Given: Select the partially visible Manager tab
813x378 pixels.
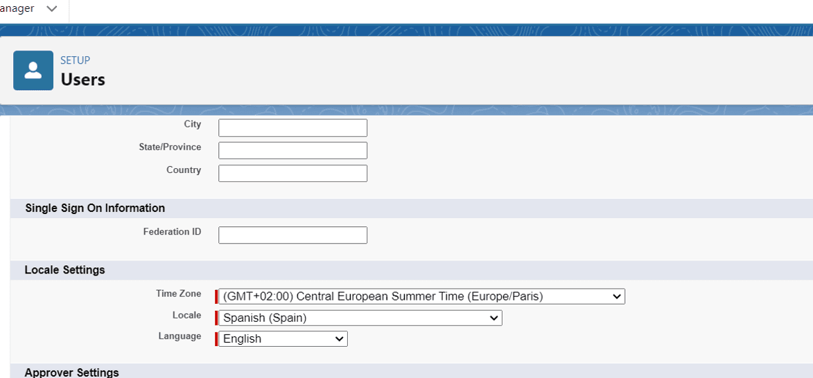Looking at the screenshot, I should pyautogui.click(x=17, y=9).
